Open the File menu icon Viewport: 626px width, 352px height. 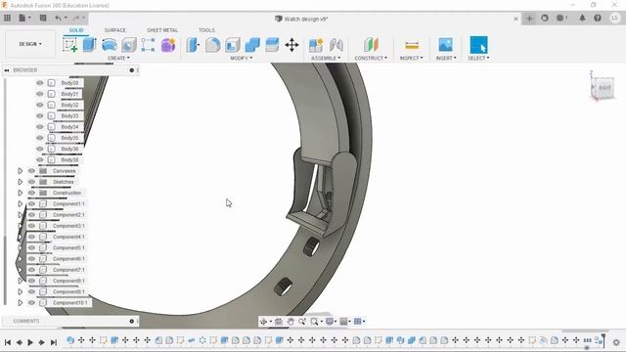click(x=23, y=18)
